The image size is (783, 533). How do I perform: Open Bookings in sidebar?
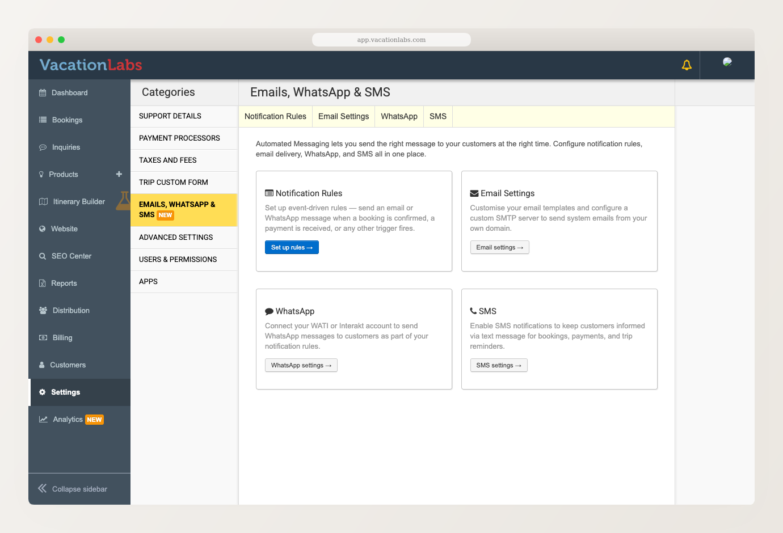79,120
